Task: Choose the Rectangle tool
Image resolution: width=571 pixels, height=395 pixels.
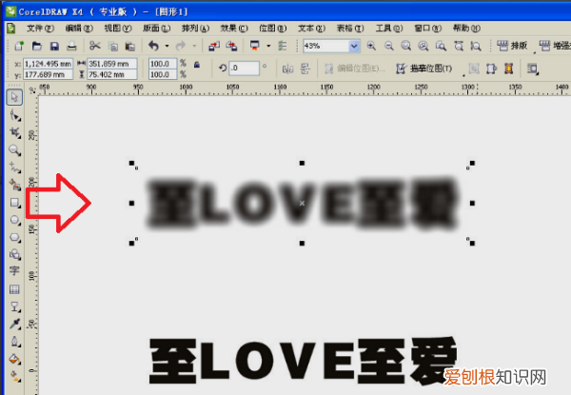Action: [x=14, y=203]
